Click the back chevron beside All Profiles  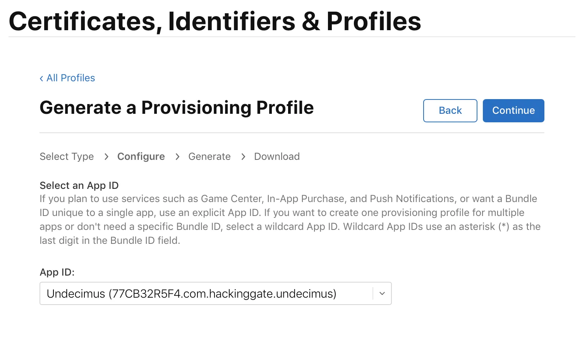pyautogui.click(x=41, y=79)
